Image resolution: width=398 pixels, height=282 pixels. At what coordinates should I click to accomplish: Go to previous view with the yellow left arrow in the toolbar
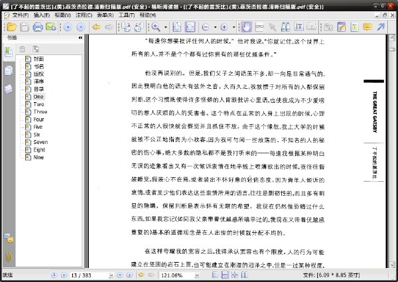96,27
